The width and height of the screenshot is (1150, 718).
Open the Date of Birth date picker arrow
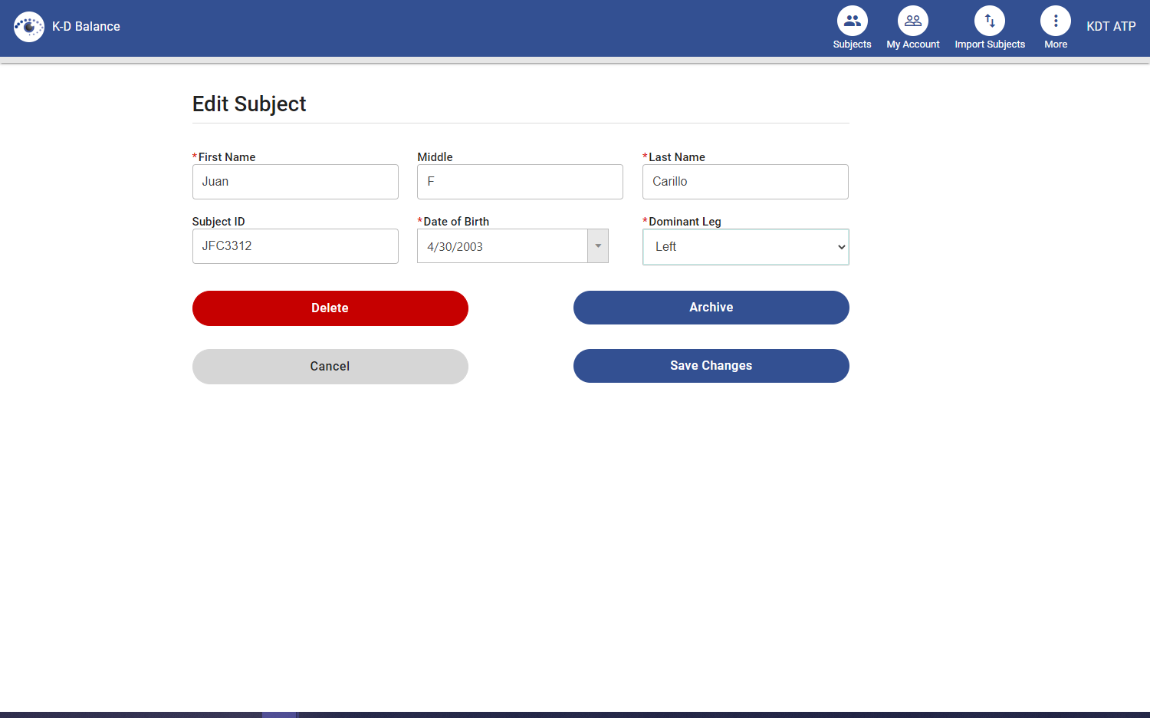coord(597,245)
